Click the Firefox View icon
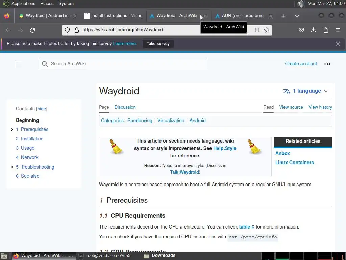This screenshot has height=260, width=346. (x=7, y=16)
